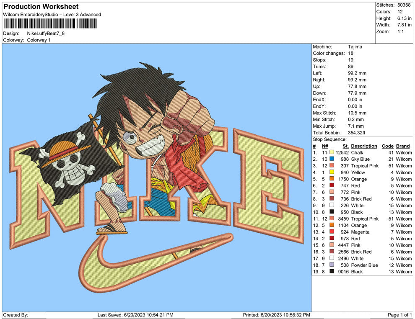Click the Brick Red swatch in stop row 8
The image size is (415, 319).
332,198
